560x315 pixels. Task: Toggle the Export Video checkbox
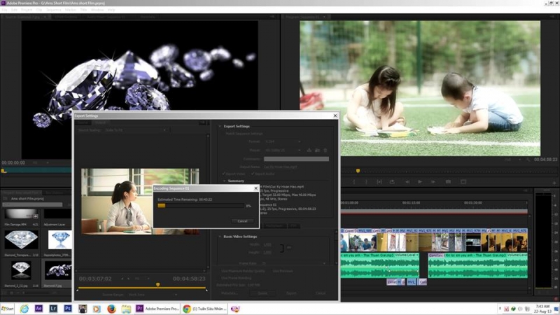[x=224, y=174]
